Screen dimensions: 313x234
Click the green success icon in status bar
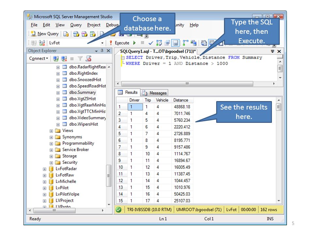tap(119, 210)
